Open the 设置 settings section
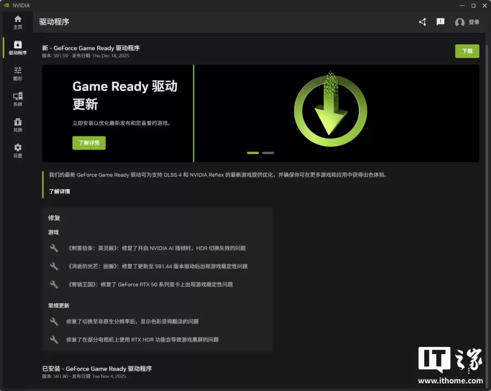 click(x=18, y=150)
